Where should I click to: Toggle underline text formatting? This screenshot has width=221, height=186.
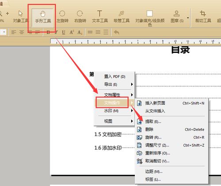tap(64, 32)
